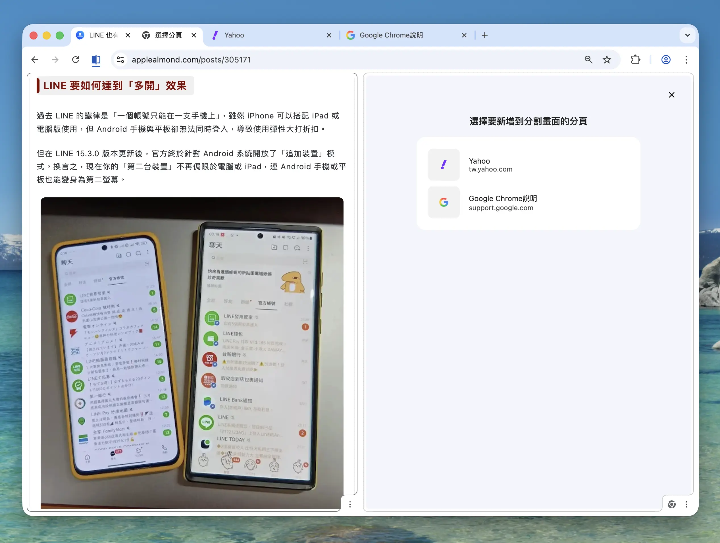Expand the tab search dropdown arrow
The height and width of the screenshot is (543, 720).
pyautogui.click(x=687, y=35)
